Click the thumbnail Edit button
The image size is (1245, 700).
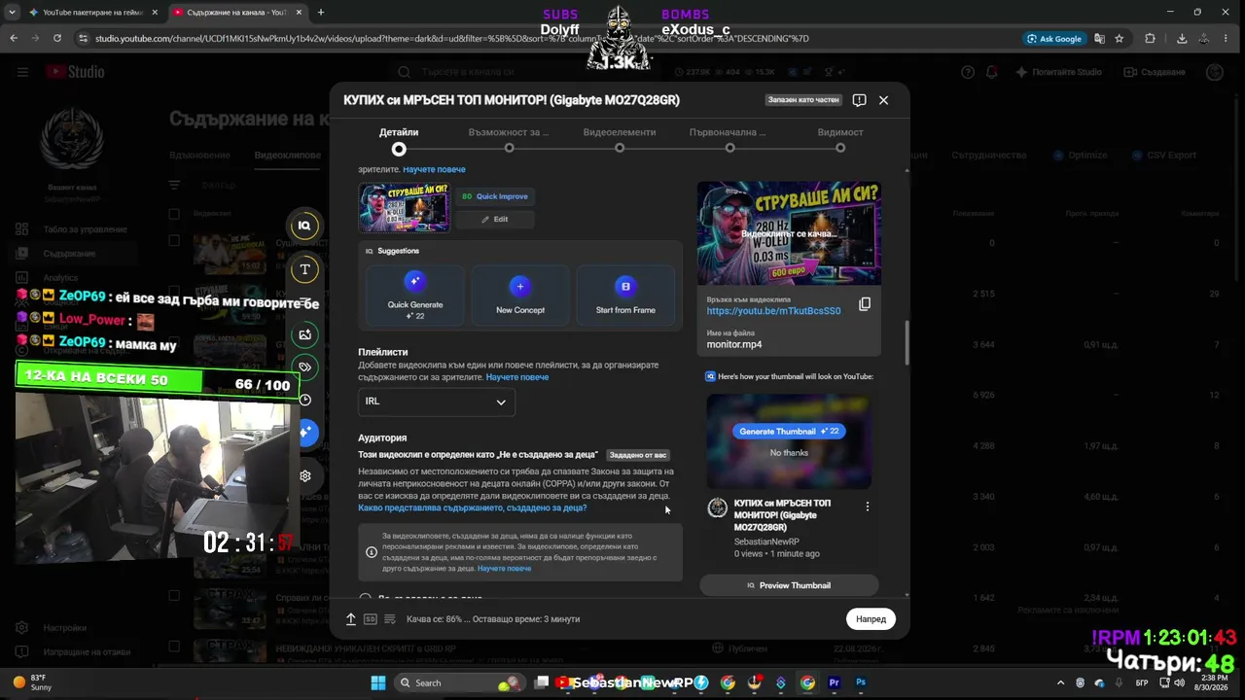pos(495,220)
